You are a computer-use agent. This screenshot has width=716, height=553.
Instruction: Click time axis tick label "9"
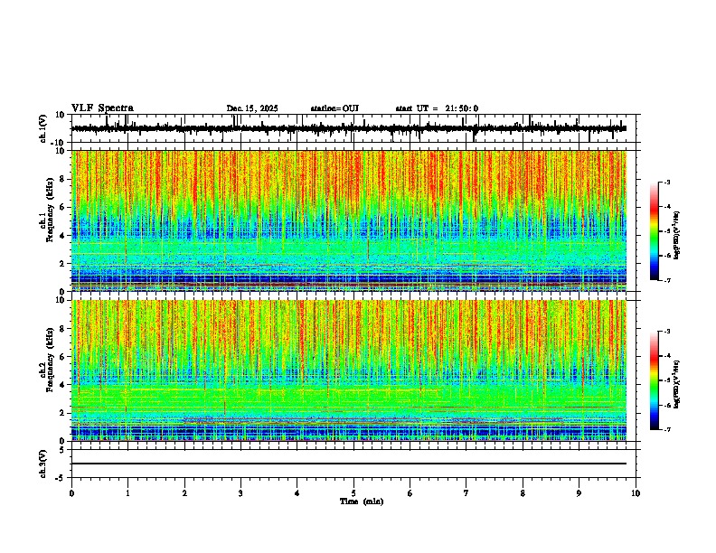(x=579, y=493)
